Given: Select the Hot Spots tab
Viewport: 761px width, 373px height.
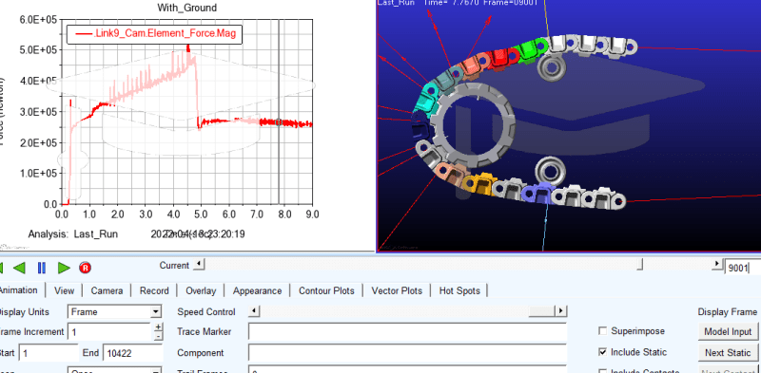Looking at the screenshot, I should click(459, 290).
